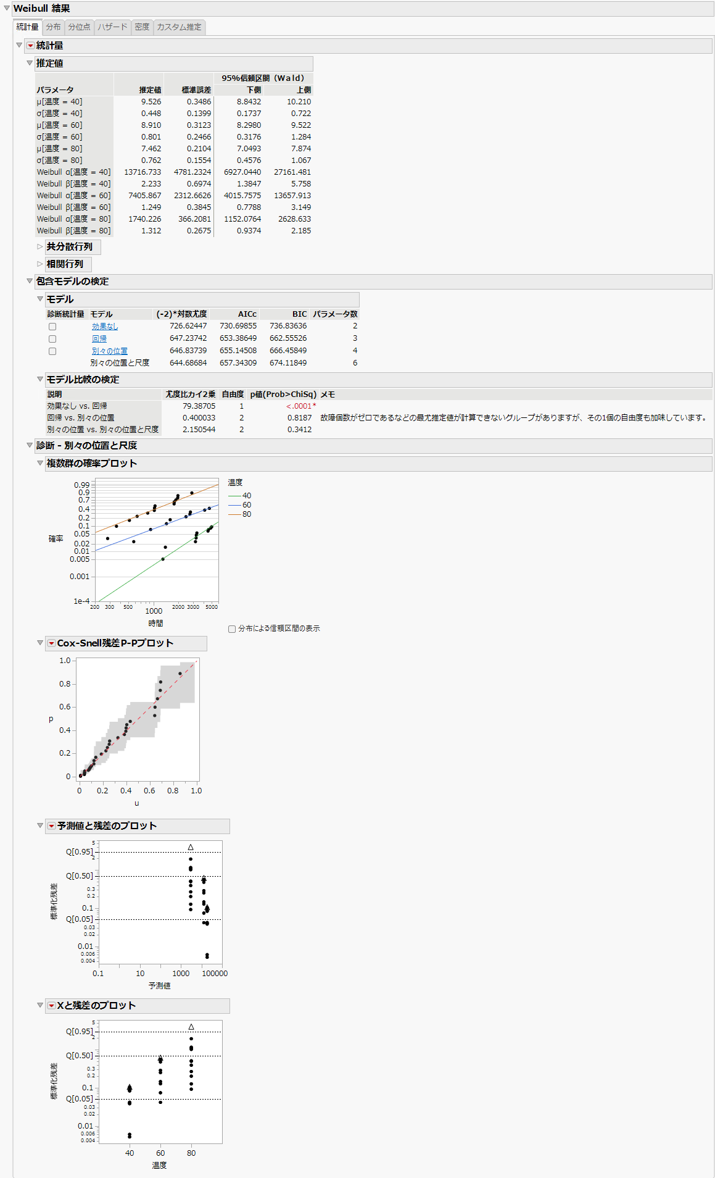Viewport: 715px width, 1178px height.
Task: Open red triangle menu for Xと残差のプロット
Action: tap(51, 1006)
